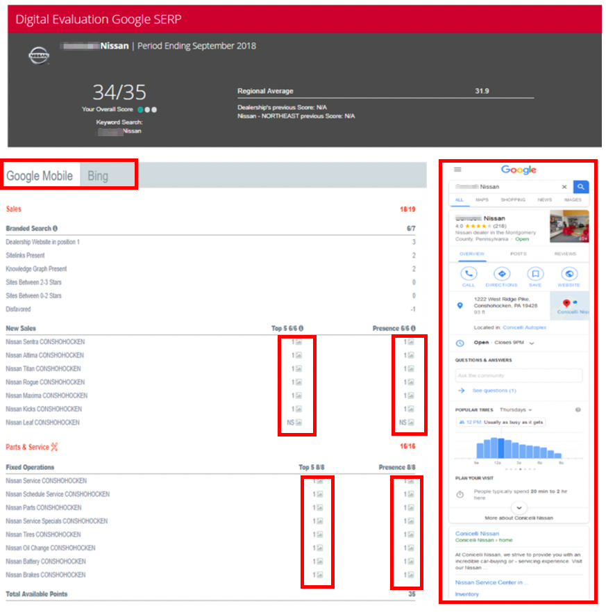Clear the Google search box with X
This screenshot has height=613, width=606.
tap(564, 187)
